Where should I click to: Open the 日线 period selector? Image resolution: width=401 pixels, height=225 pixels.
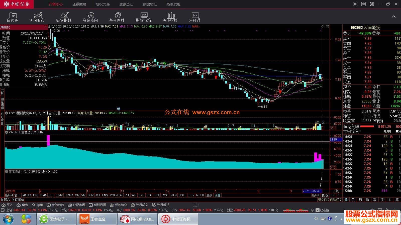[x=336, y=191]
